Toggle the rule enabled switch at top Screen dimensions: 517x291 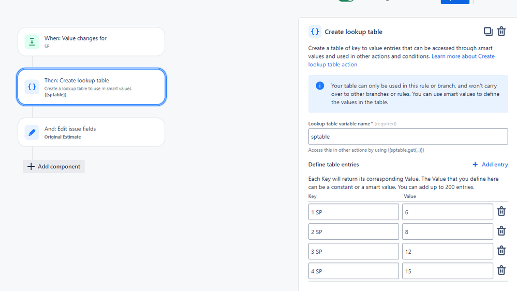coord(346,1)
